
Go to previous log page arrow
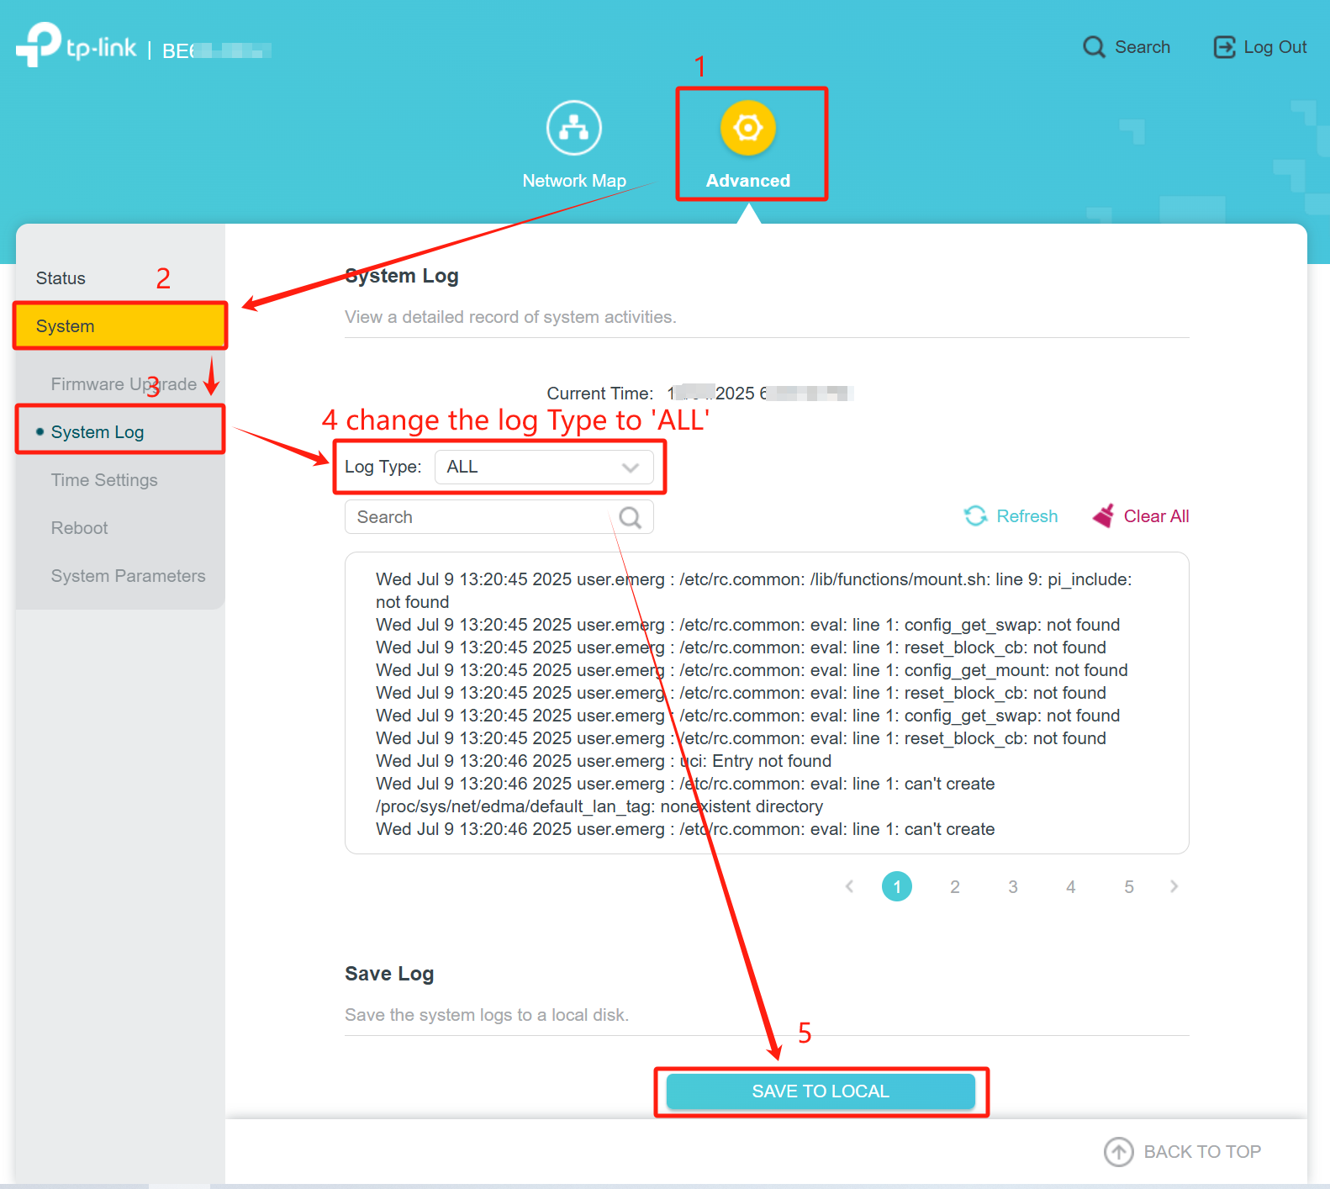click(849, 886)
